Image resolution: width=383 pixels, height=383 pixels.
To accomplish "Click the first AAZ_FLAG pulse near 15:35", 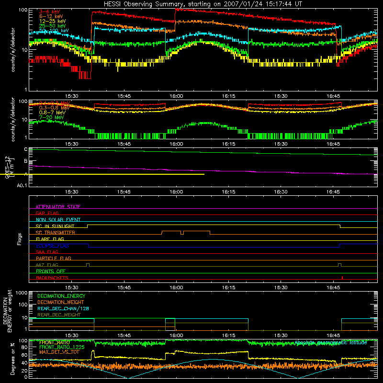I will 88,265.
